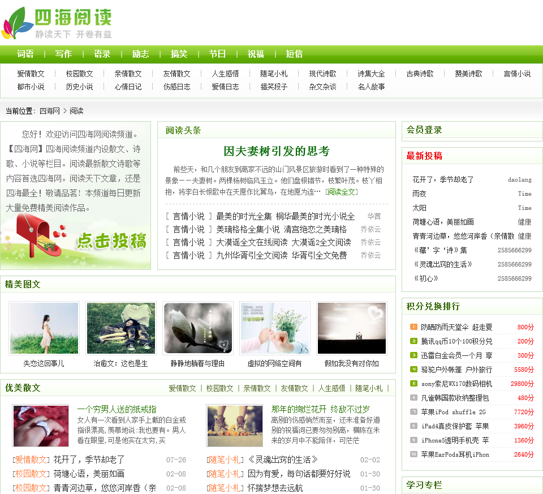
Task: Click rank 8 badge for iPad4真皮保护套
Action: tap(413, 426)
